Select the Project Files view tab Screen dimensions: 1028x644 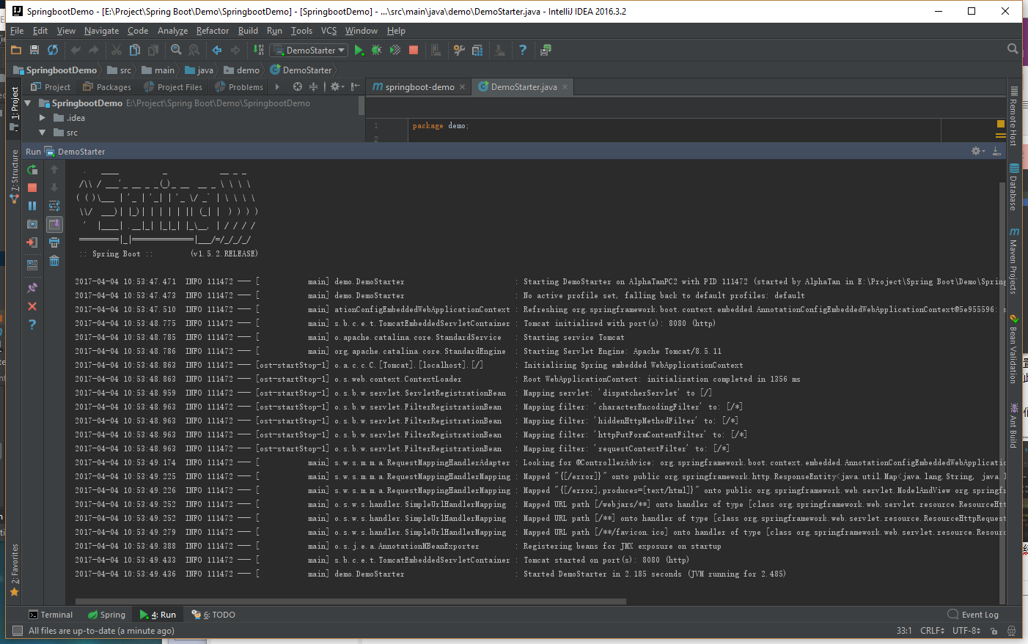(x=173, y=86)
